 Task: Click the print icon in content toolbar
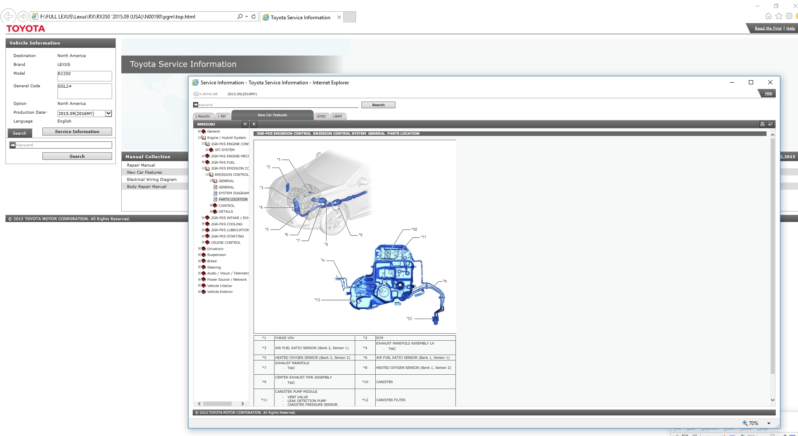click(762, 124)
